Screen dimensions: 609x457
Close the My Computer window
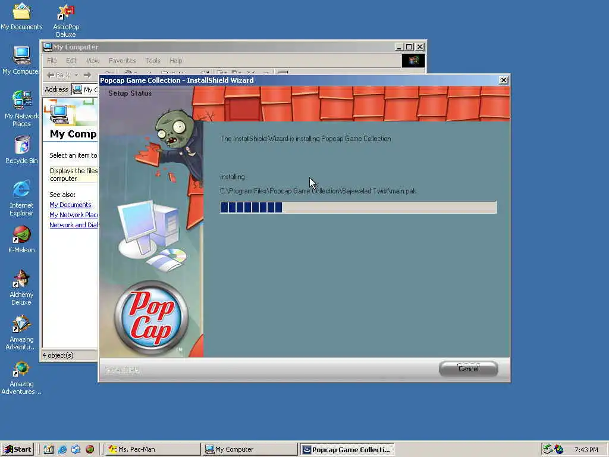(420, 47)
